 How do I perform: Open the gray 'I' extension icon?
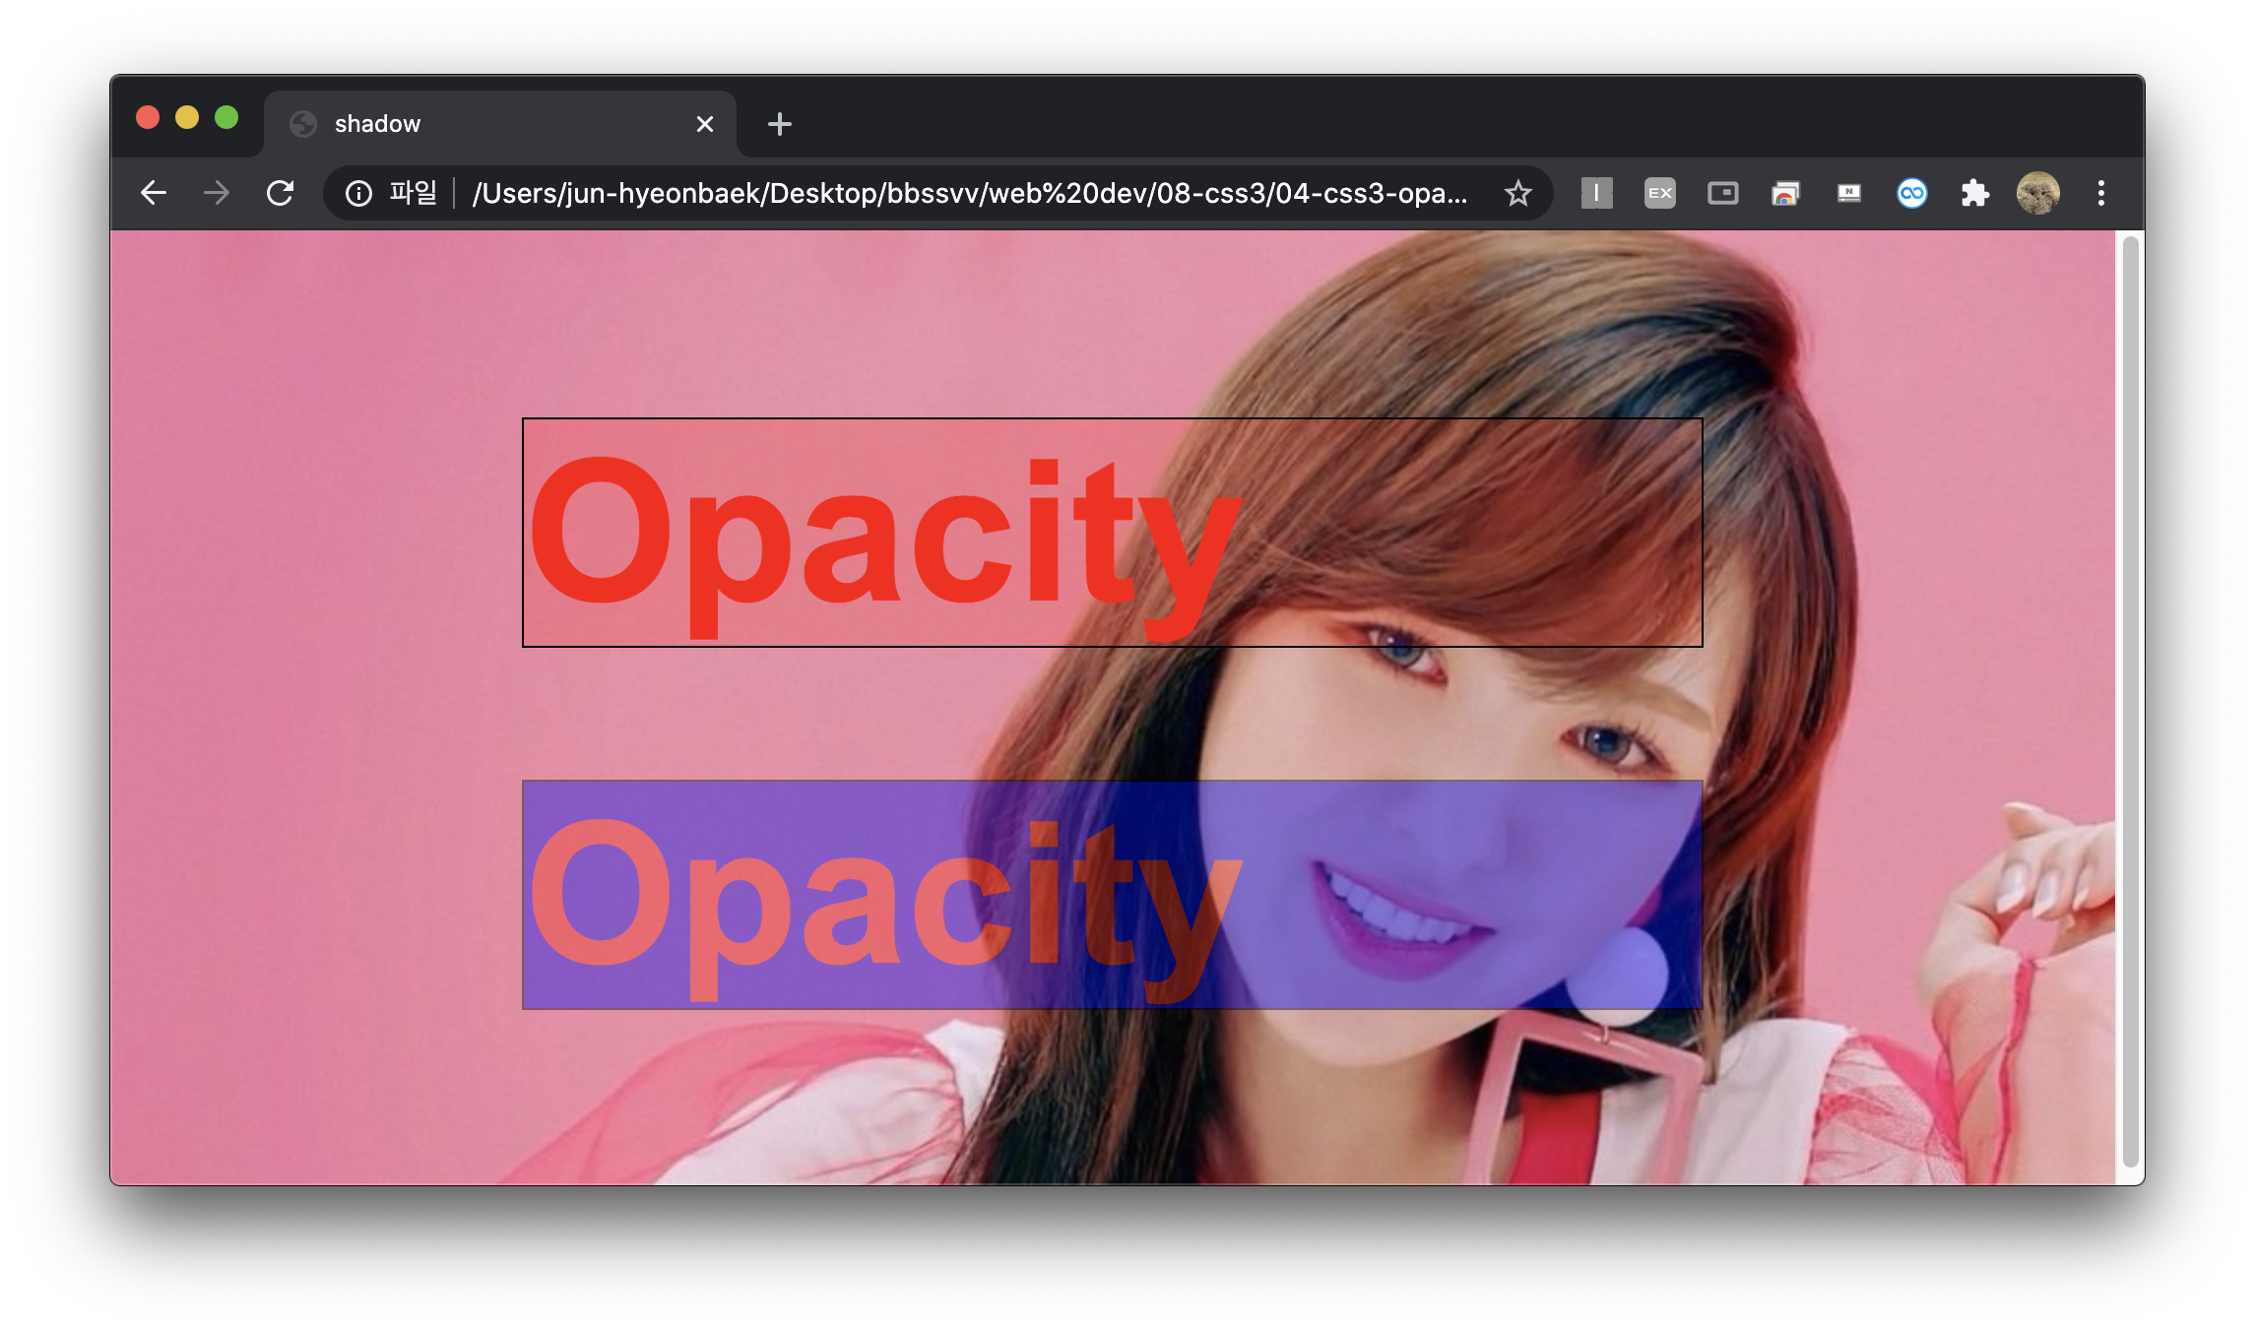click(1596, 193)
